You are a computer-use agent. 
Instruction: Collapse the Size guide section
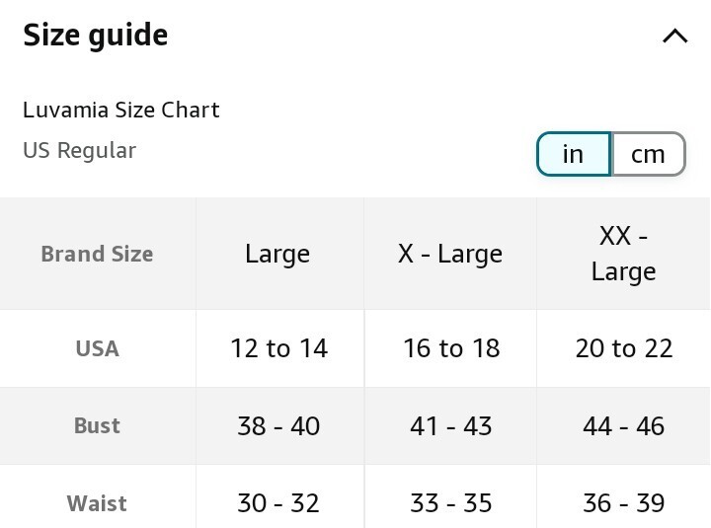(674, 37)
